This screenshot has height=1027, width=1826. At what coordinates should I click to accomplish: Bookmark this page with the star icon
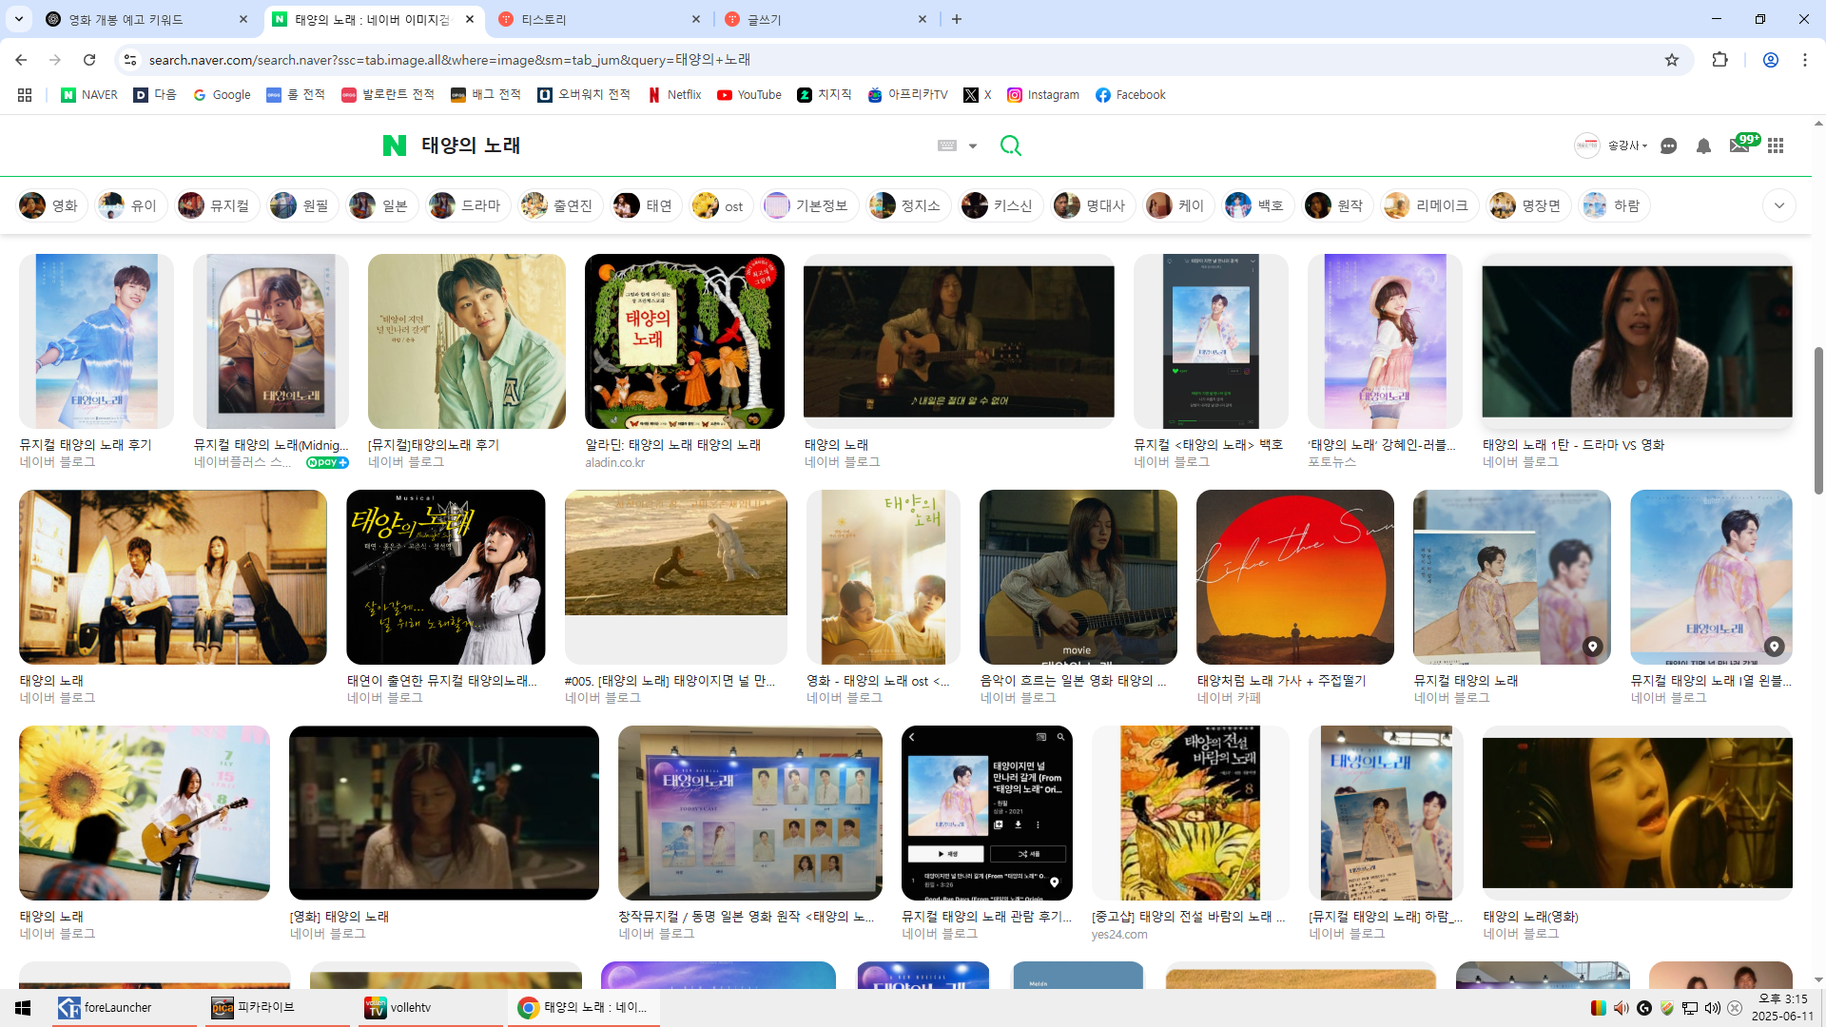tap(1672, 60)
